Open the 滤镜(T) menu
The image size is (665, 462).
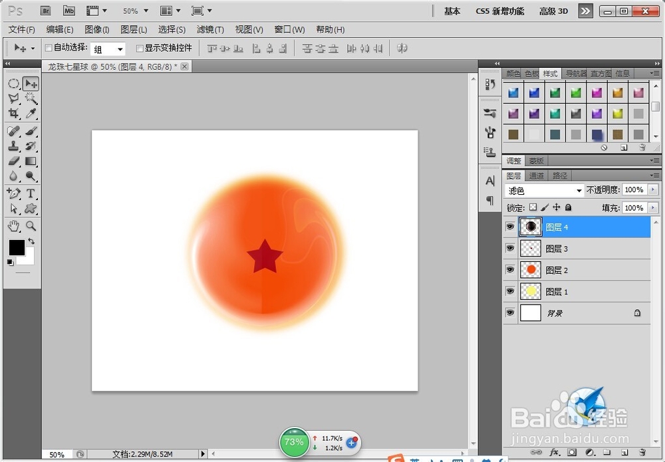click(210, 30)
